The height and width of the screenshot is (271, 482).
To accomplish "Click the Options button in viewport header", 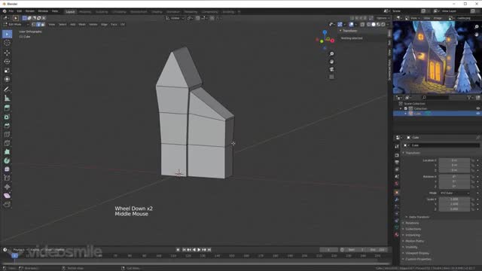I will point(383,18).
